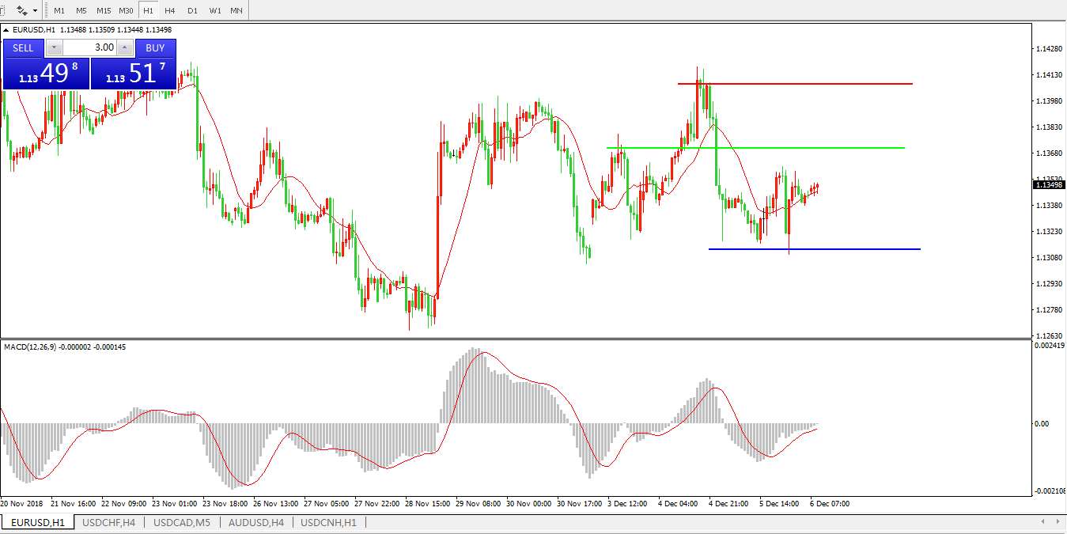This screenshot has width=1067, height=534.
Task: Switch to the USDCAD,M5 chart tab
Action: [x=184, y=523]
